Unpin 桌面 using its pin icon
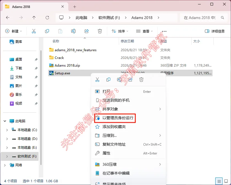The image size is (231, 185). click(36, 59)
